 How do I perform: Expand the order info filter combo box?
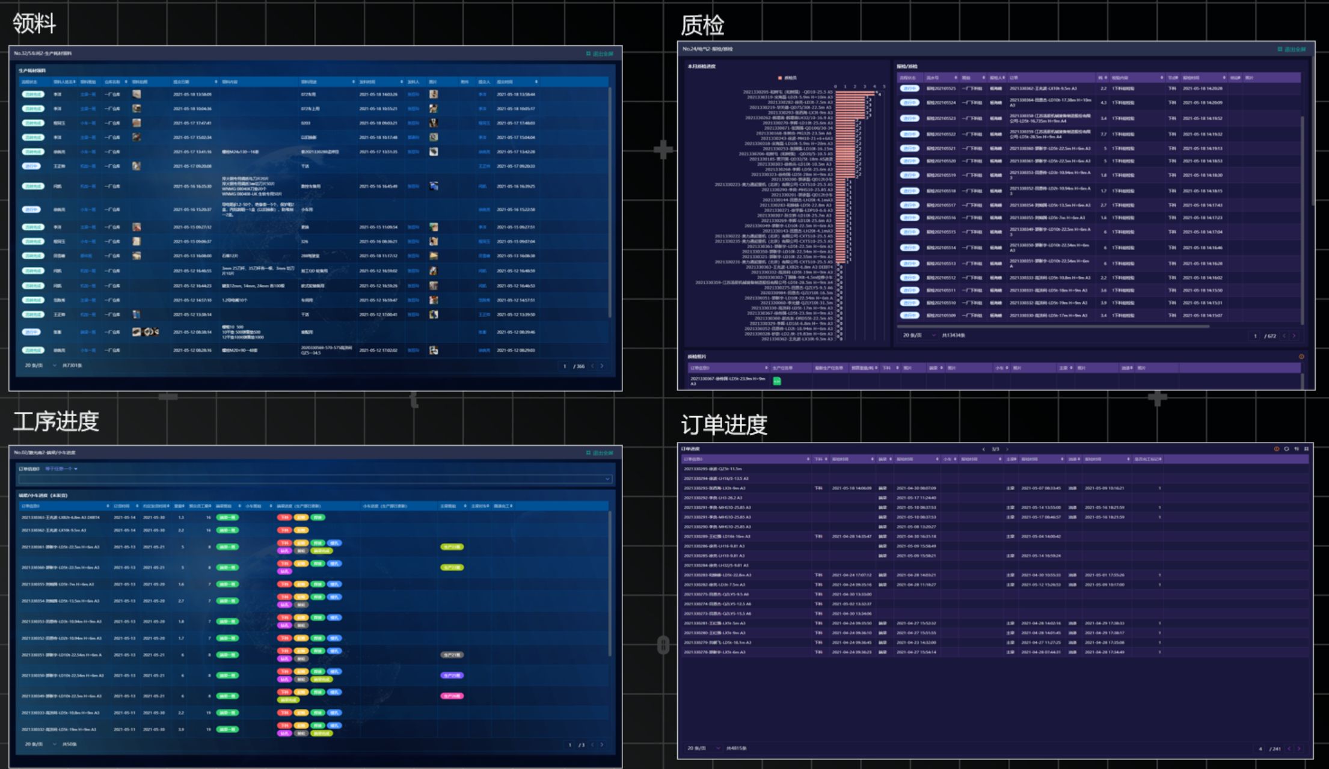point(607,479)
